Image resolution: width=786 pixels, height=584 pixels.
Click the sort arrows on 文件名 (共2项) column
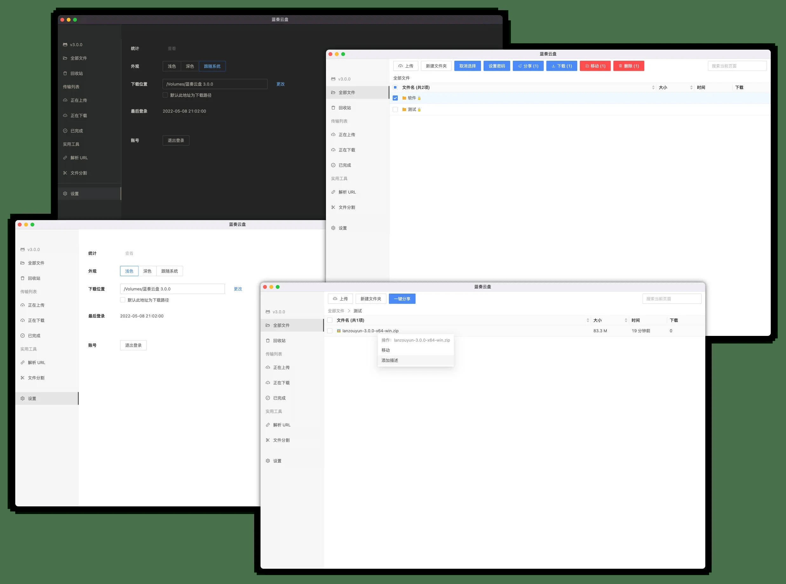pos(653,87)
